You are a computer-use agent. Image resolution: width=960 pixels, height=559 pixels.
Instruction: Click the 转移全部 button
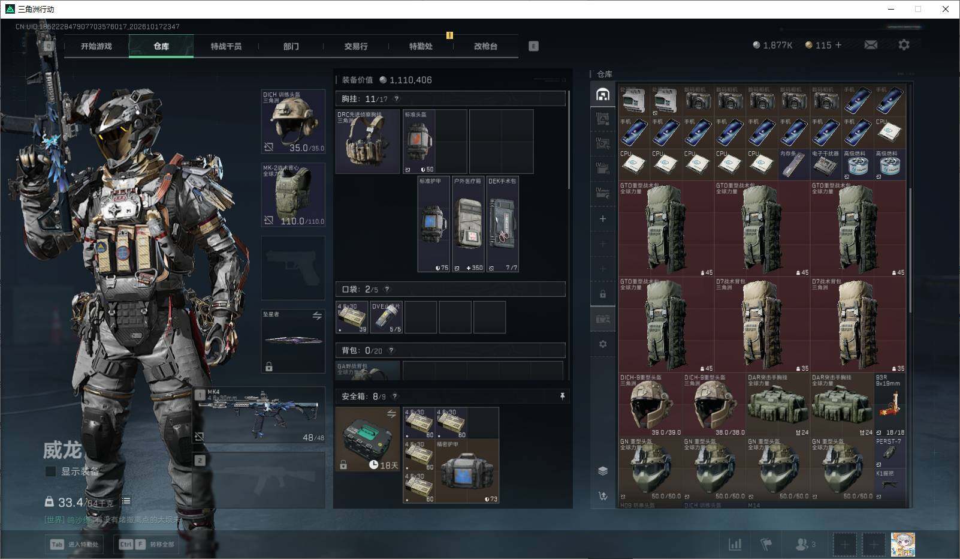pos(146,545)
